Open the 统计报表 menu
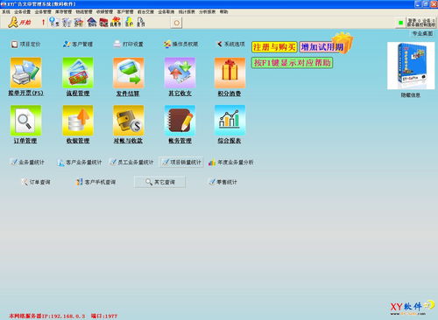Image resolution: width=438 pixels, height=320 pixels. click(187, 11)
